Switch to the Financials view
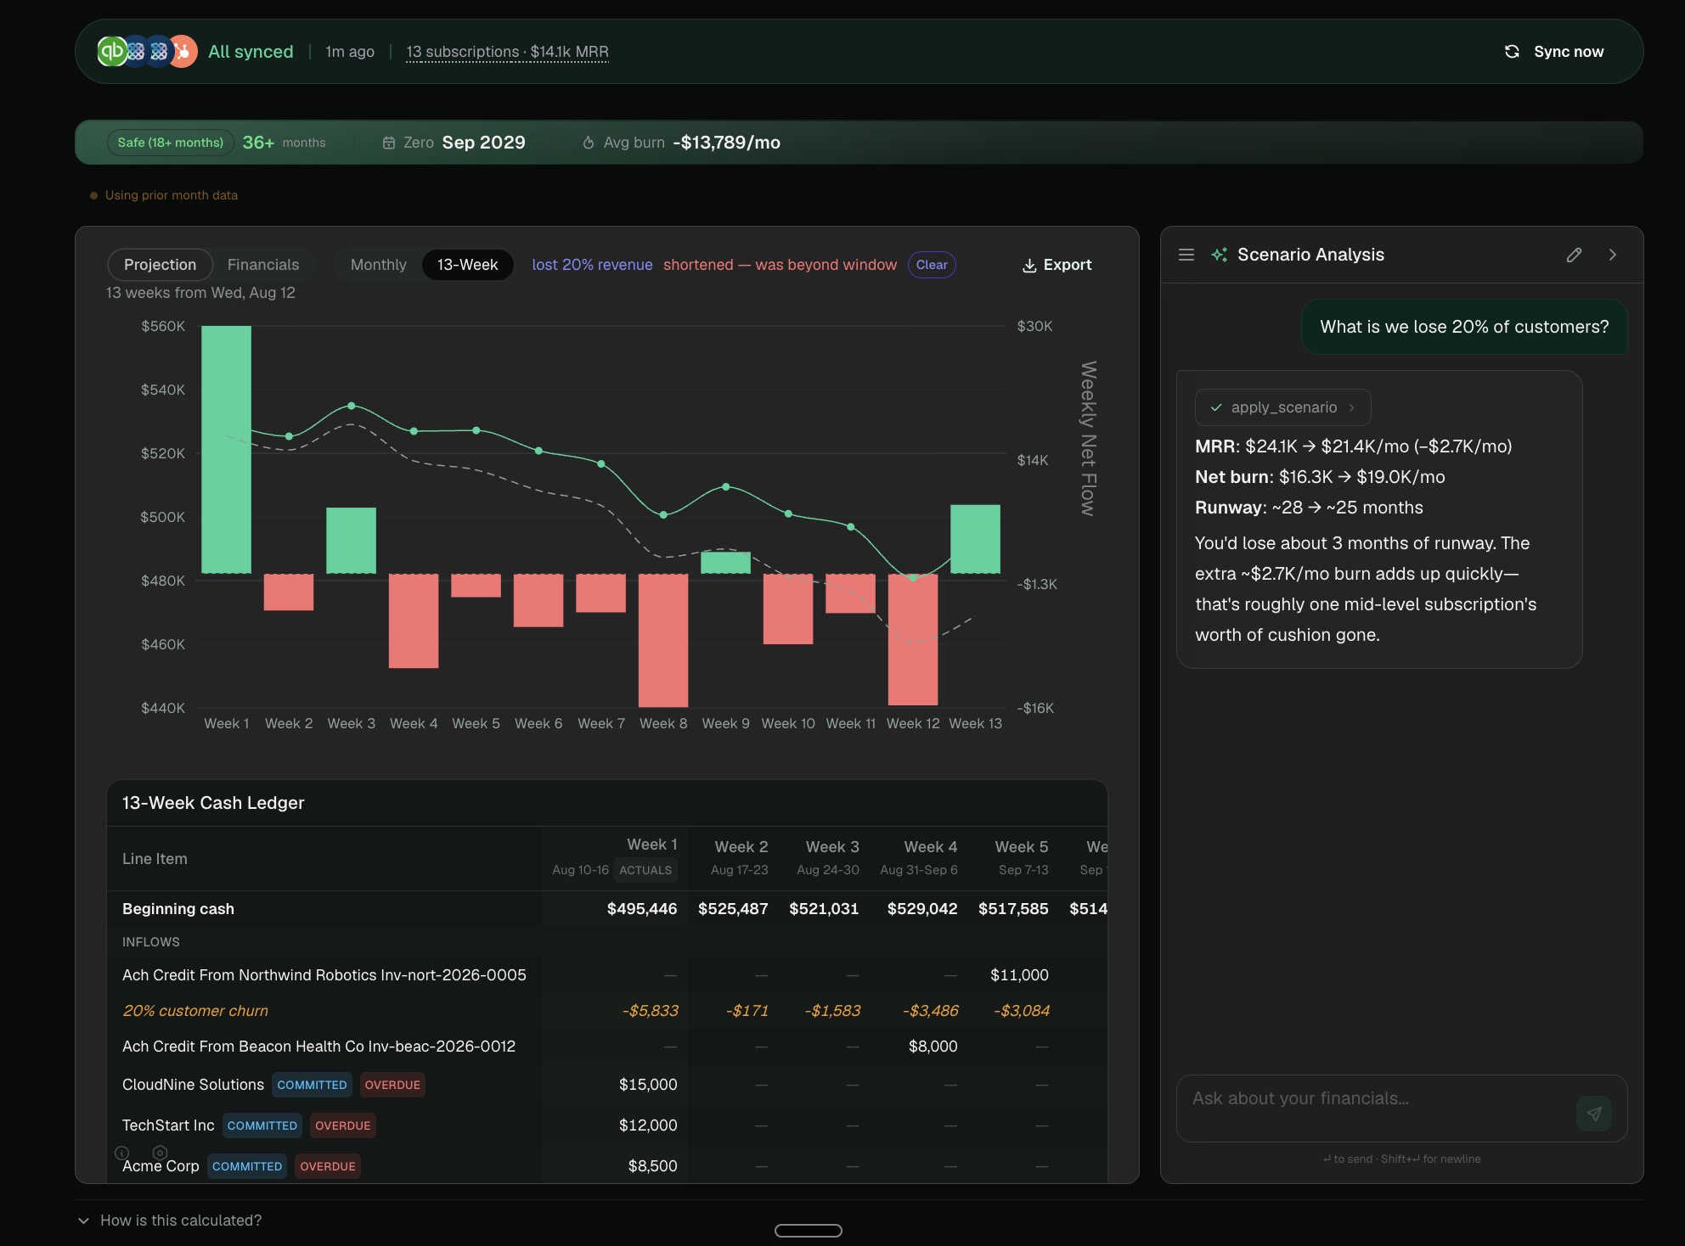The image size is (1685, 1246). [x=263, y=265]
